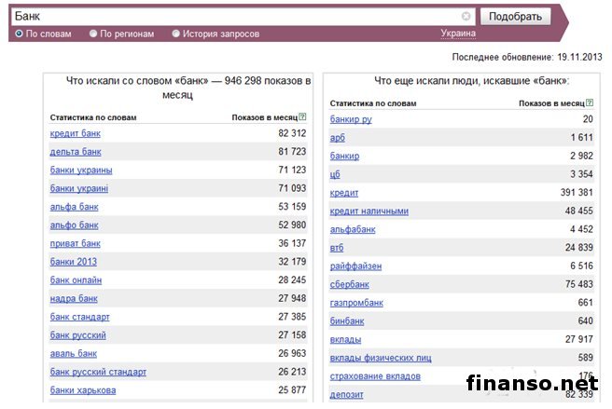
Task: Open the "Украина" region selector
Action: 458,34
